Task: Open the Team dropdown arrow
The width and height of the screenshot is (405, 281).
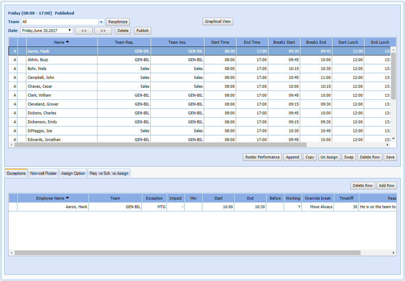Action: tap(101, 22)
